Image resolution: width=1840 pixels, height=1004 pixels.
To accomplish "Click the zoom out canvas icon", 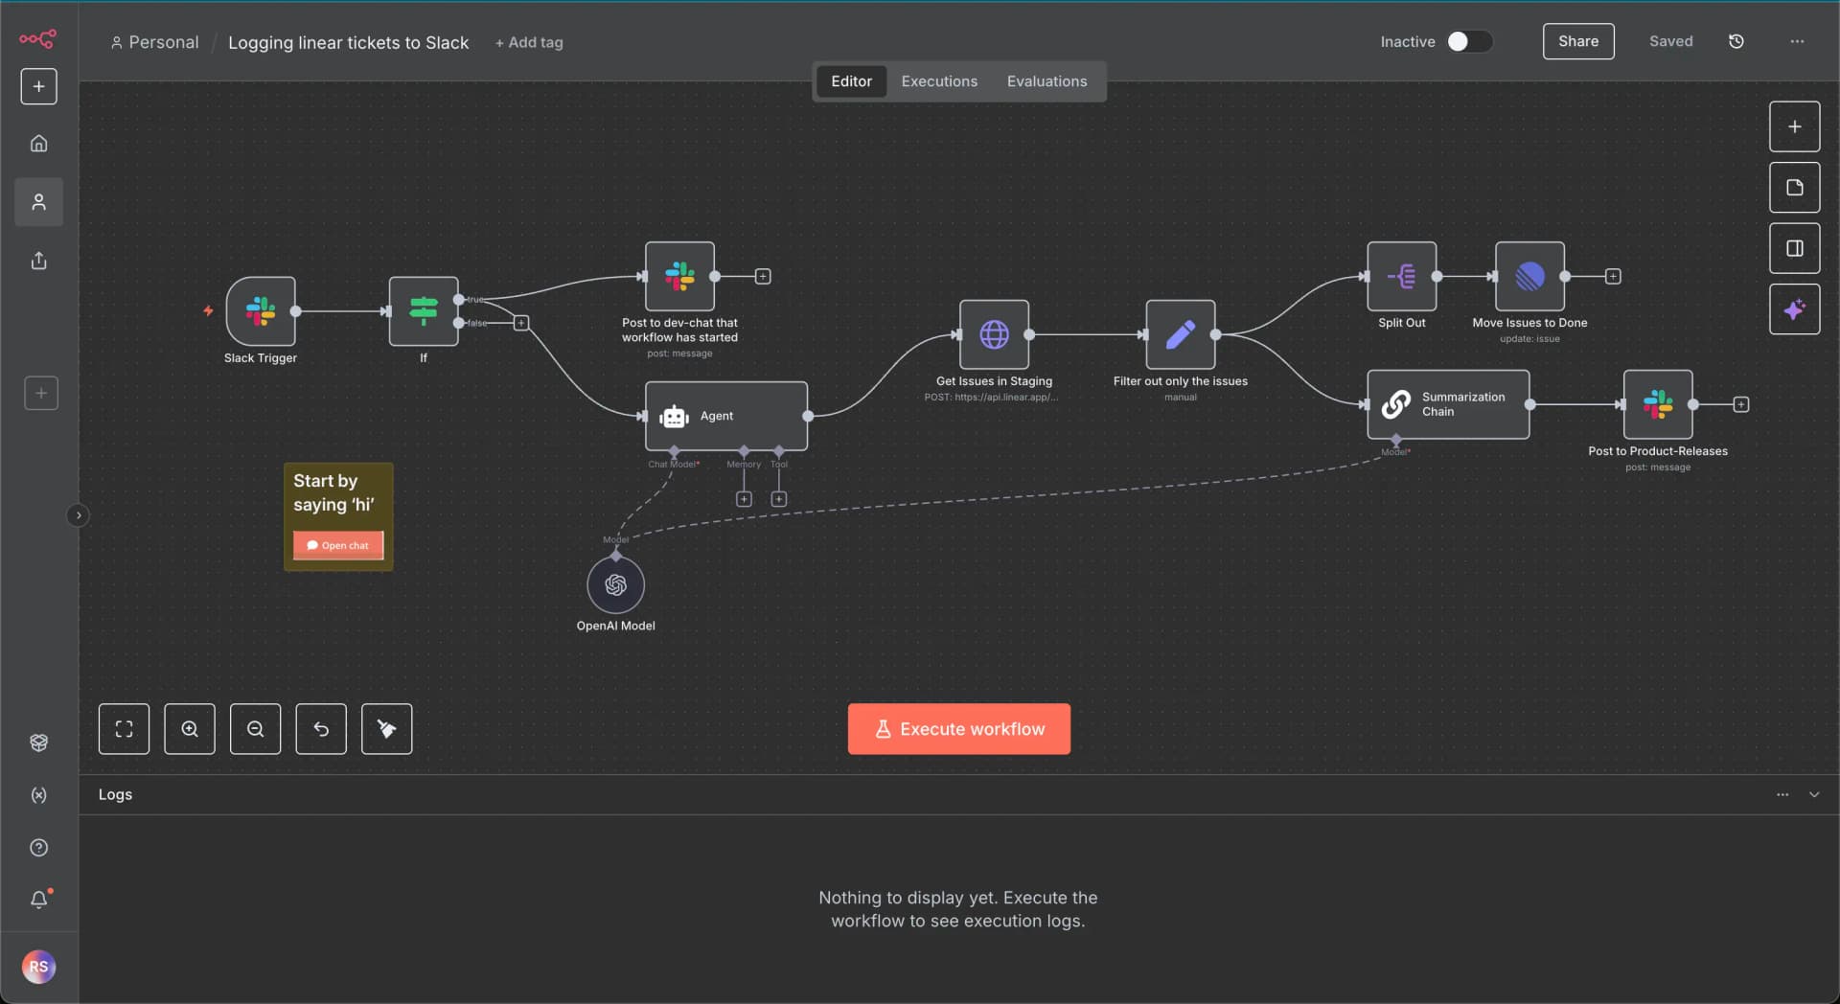I will (x=255, y=729).
